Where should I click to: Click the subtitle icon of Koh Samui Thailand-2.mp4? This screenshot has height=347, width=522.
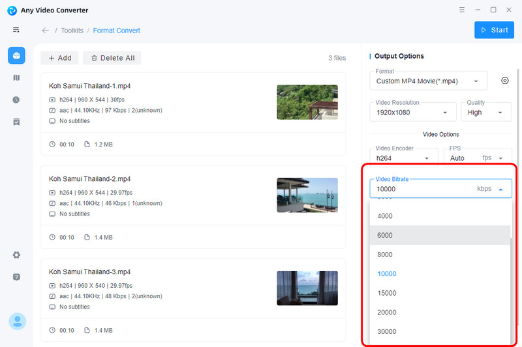click(x=52, y=214)
